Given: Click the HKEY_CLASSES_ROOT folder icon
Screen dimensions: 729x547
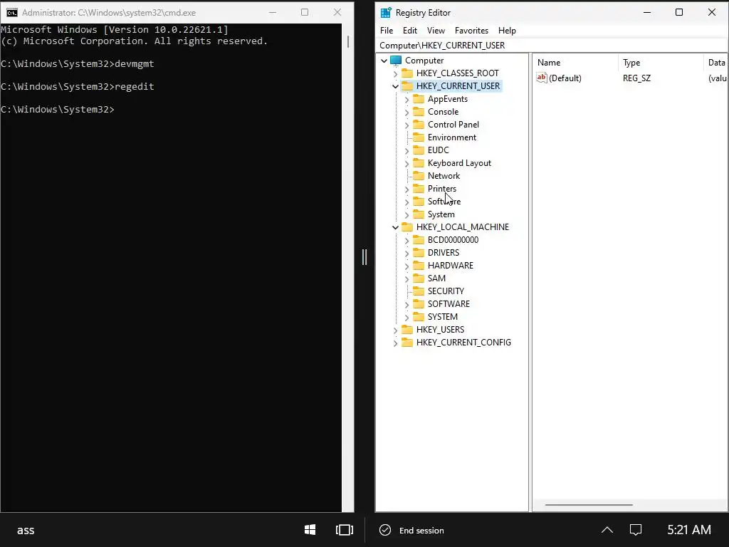Looking at the screenshot, I should tap(407, 73).
